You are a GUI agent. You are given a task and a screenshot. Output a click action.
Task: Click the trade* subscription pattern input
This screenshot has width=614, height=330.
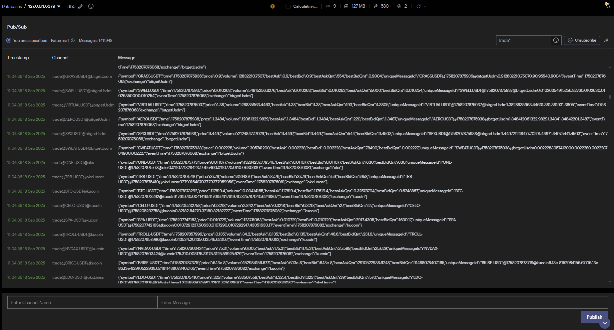[523, 40]
